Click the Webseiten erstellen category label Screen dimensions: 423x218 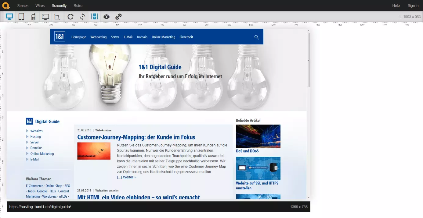click(107, 191)
